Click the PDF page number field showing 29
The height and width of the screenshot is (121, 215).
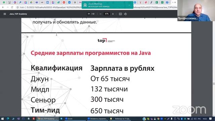pyautogui.click(x=89, y=14)
